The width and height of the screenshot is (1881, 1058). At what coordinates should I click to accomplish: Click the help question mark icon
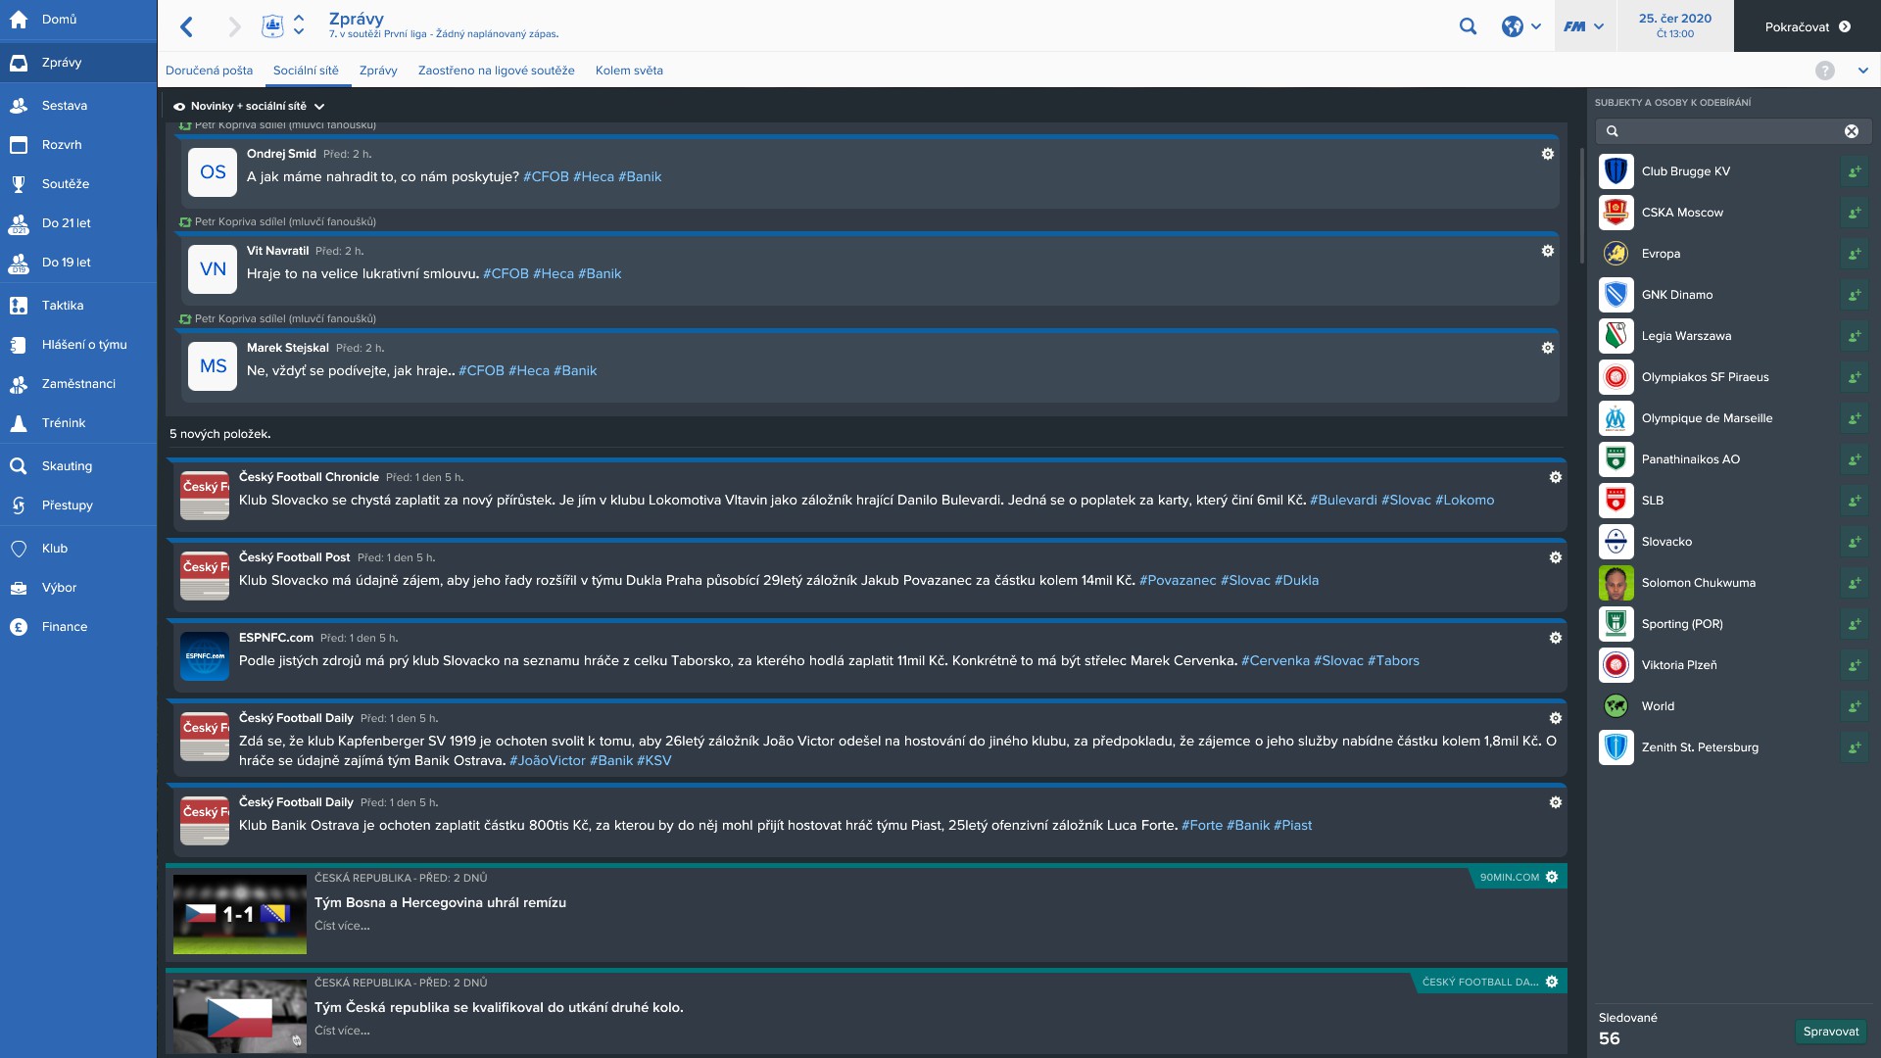click(1824, 71)
